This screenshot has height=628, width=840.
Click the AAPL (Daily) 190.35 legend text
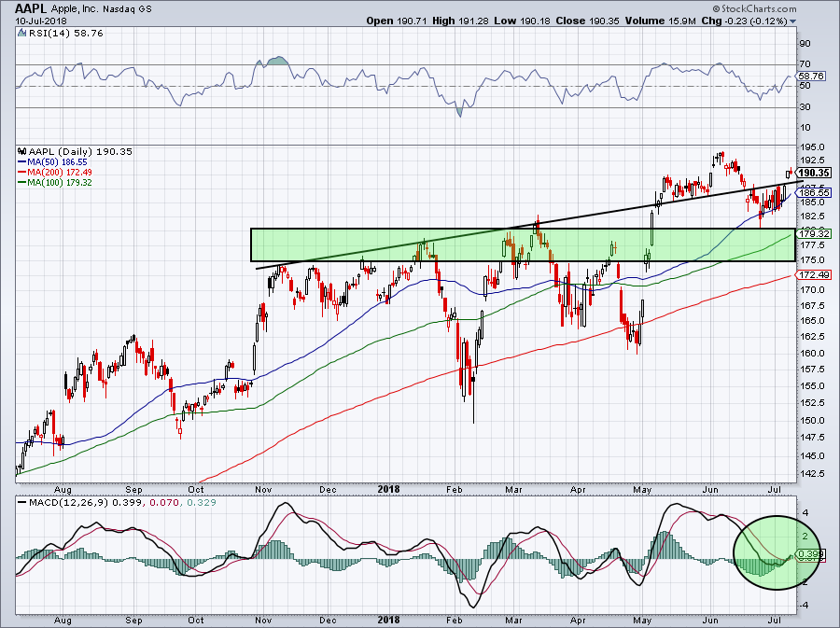click(x=80, y=151)
